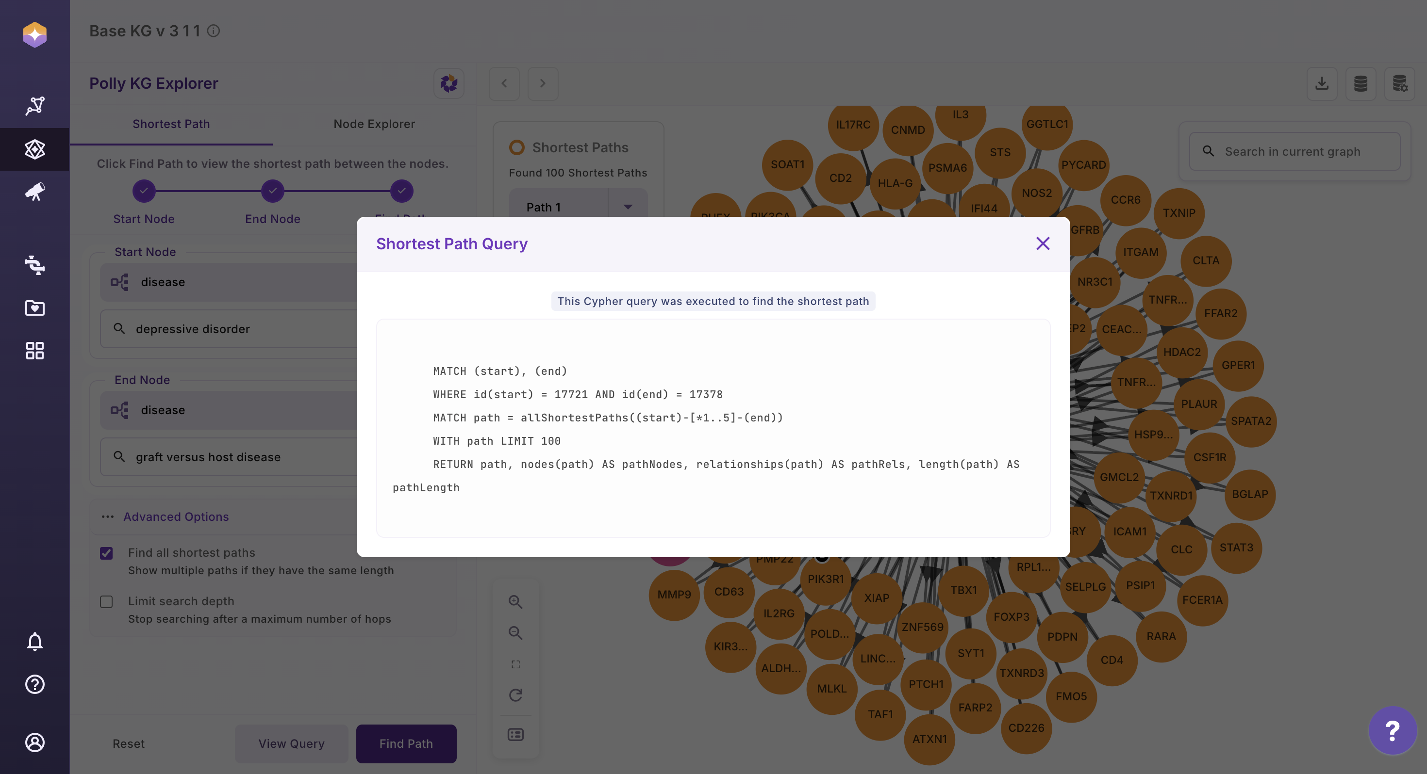The height and width of the screenshot is (774, 1427).
Task: Click the fit-to-screen icon
Action: tap(515, 664)
